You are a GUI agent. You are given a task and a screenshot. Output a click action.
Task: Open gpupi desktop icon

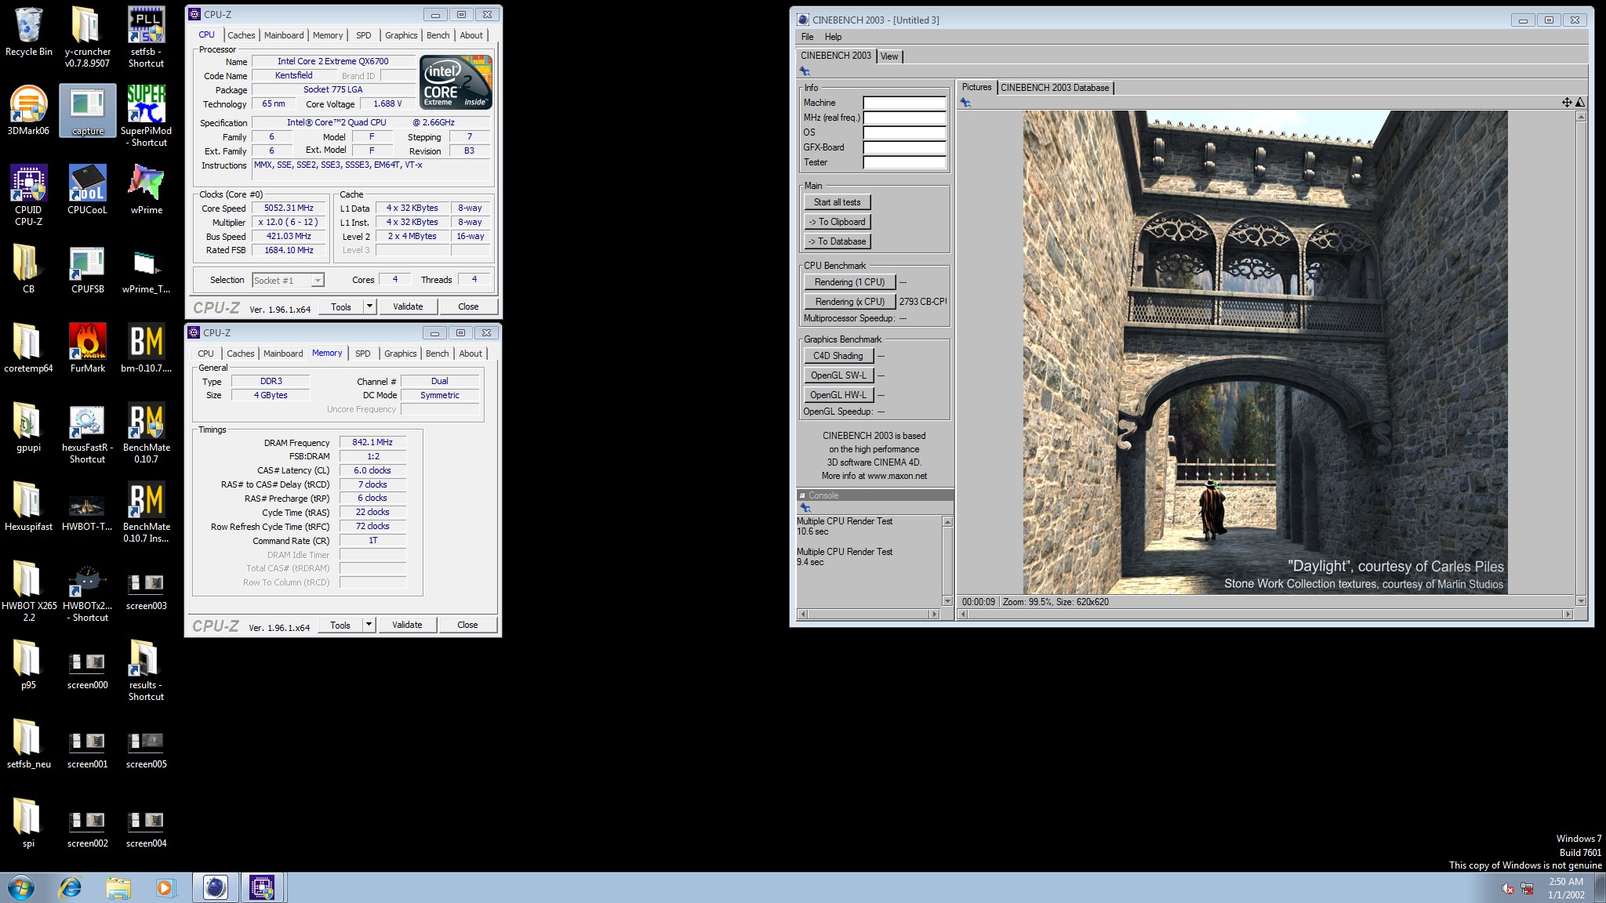point(28,426)
